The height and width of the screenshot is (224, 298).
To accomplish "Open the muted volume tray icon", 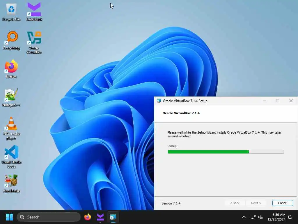I will [x=260, y=217].
